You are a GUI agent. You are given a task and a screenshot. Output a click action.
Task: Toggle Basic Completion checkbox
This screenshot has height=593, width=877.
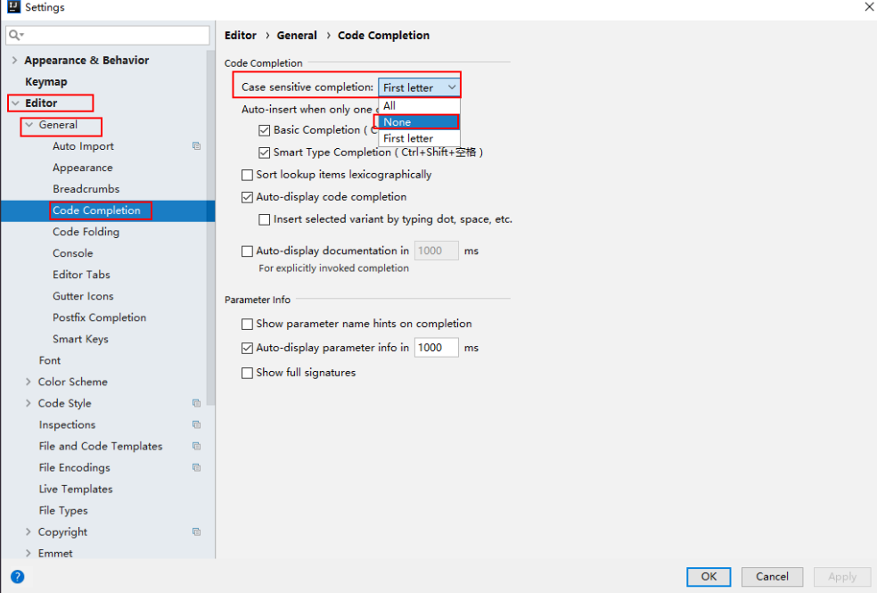coord(265,130)
